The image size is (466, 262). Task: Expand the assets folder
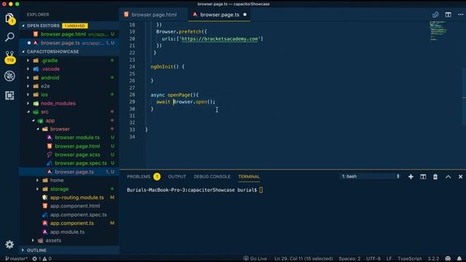coord(53,240)
